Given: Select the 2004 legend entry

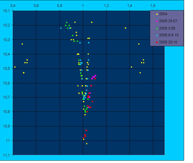Looking at the screenshot, I should tap(162, 14).
